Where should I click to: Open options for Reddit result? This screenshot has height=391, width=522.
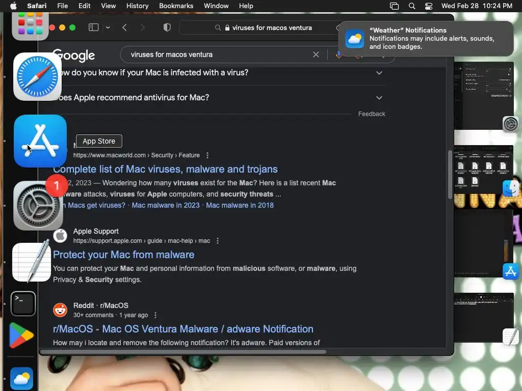(155, 315)
